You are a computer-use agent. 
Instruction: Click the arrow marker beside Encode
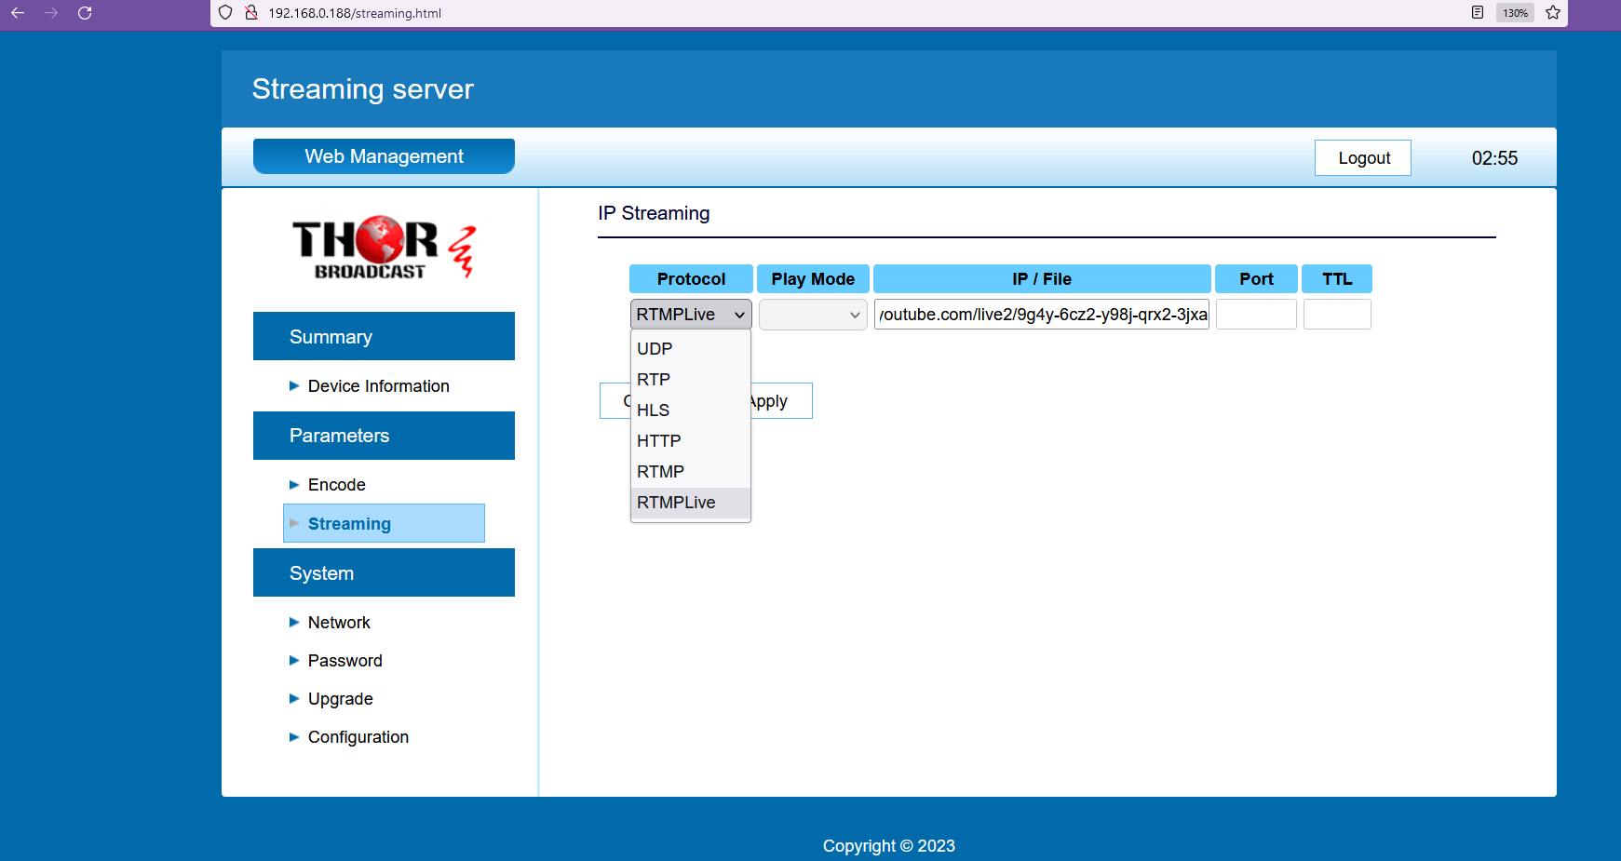(x=295, y=484)
